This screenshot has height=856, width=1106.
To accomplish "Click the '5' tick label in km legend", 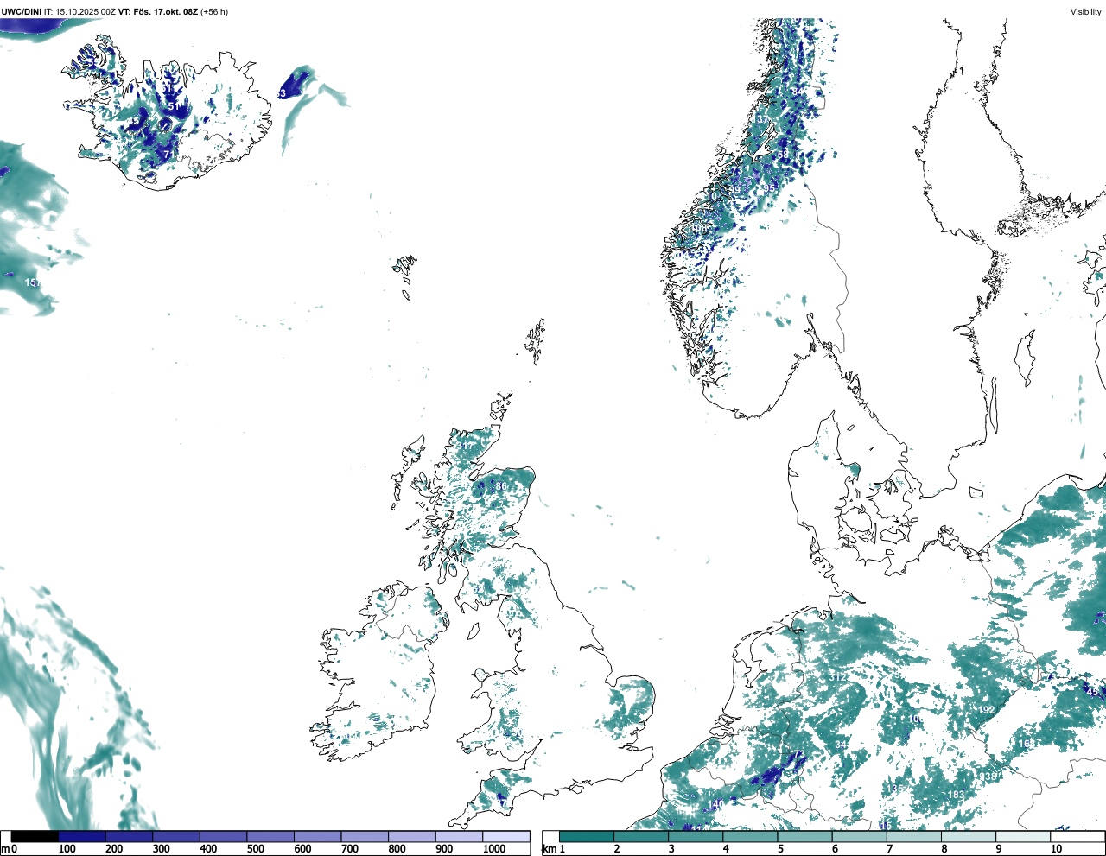I will 780,849.
